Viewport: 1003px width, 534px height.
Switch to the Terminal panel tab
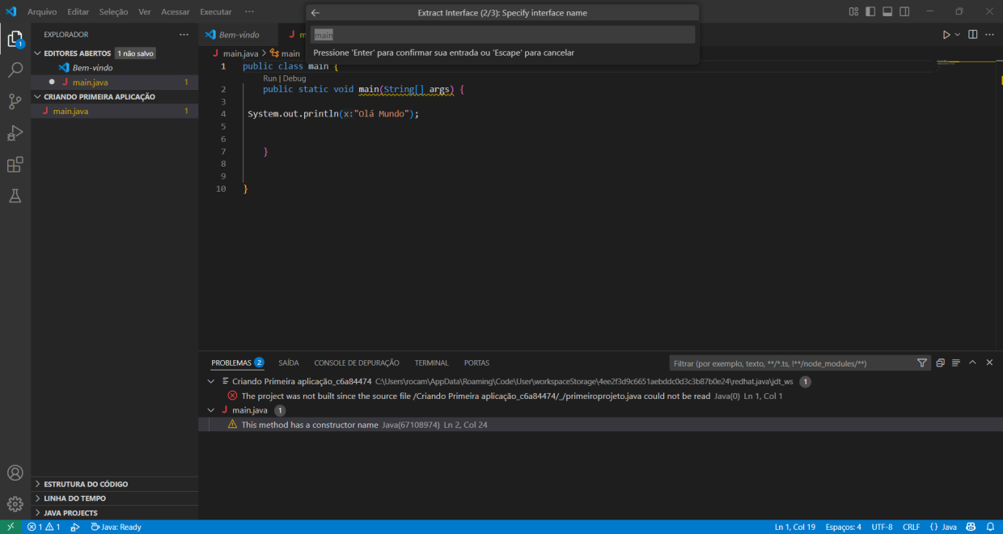point(431,363)
